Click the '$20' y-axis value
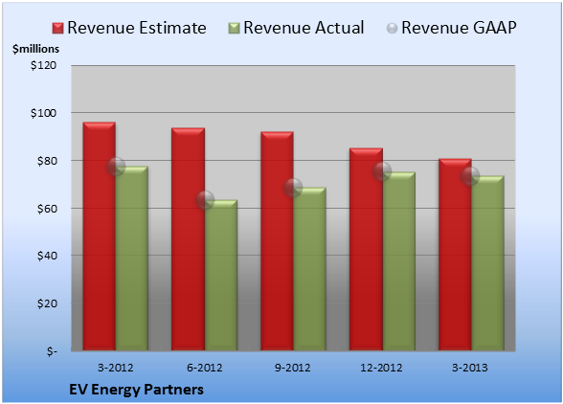Viewport: 563px width, 404px height. 47,303
